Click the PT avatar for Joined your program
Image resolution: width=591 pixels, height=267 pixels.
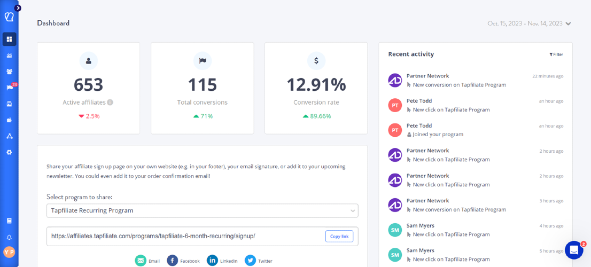(395, 130)
